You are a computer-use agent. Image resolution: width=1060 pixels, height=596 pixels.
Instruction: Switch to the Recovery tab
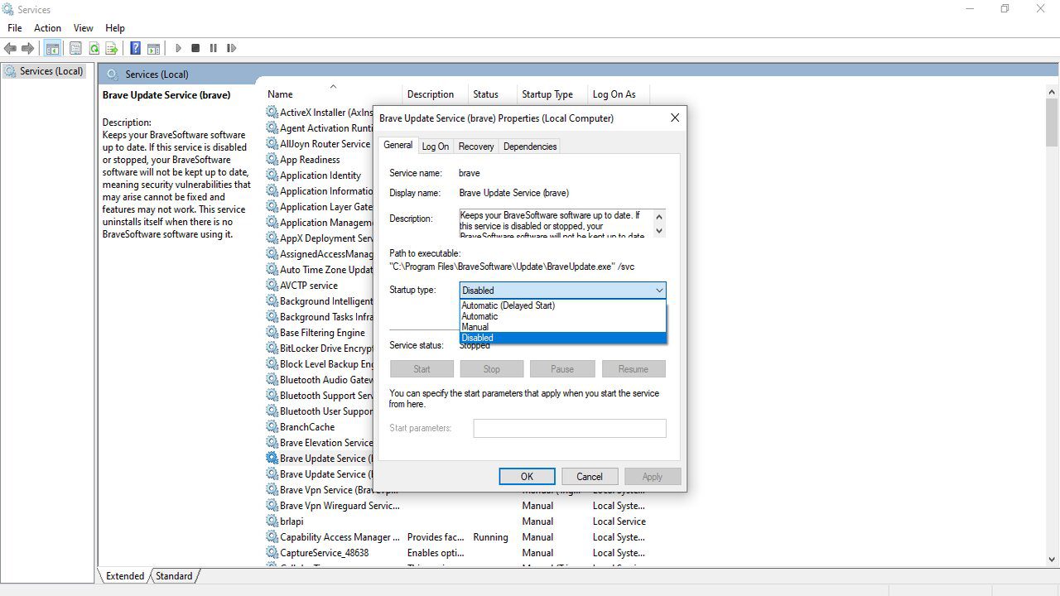(476, 147)
